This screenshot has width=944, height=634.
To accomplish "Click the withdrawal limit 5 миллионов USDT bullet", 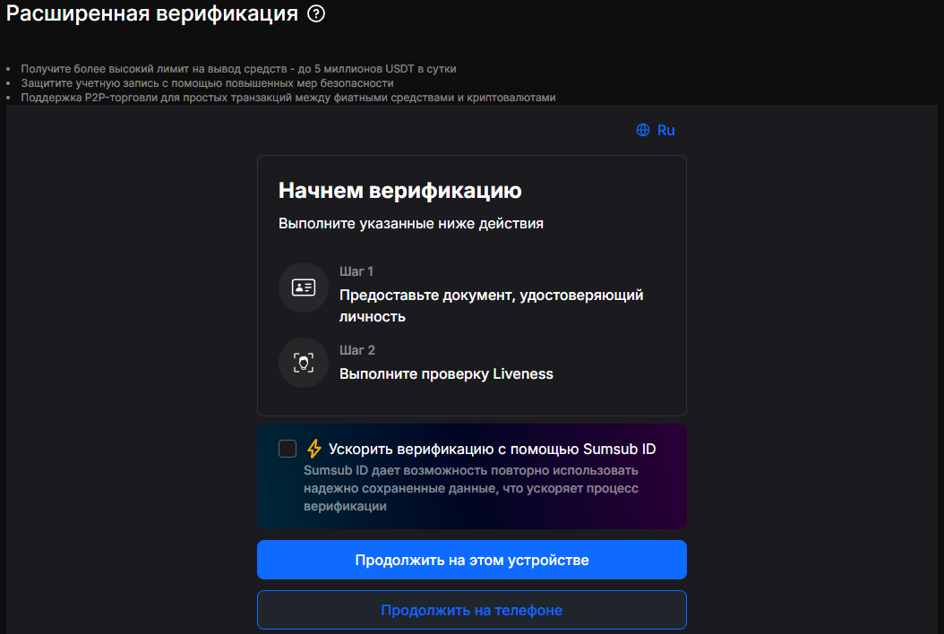I will (x=238, y=69).
